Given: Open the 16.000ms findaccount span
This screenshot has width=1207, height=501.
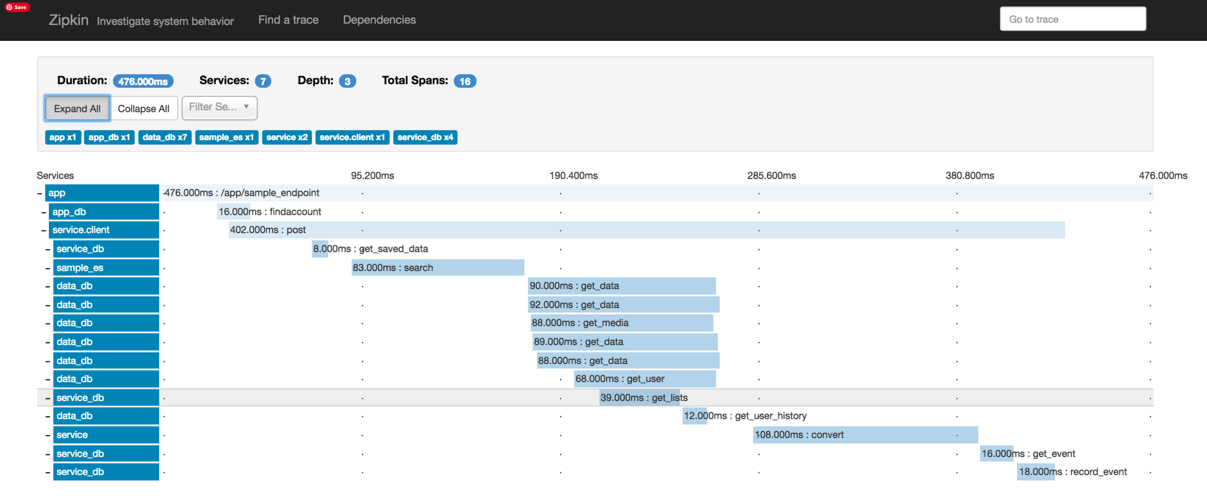Looking at the screenshot, I should point(233,212).
